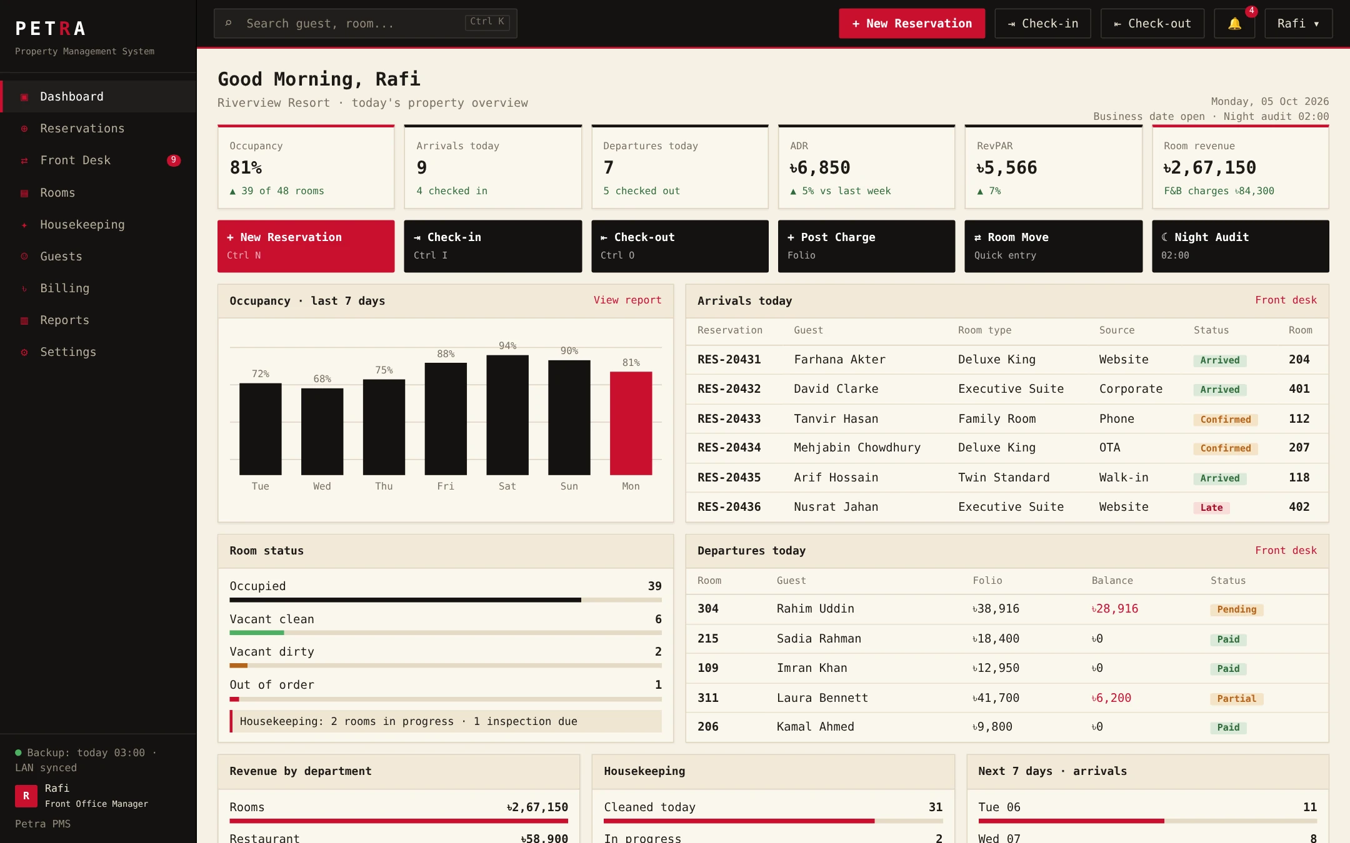This screenshot has width=1350, height=843.
Task: Open Dashboard in sidebar
Action: (99, 97)
